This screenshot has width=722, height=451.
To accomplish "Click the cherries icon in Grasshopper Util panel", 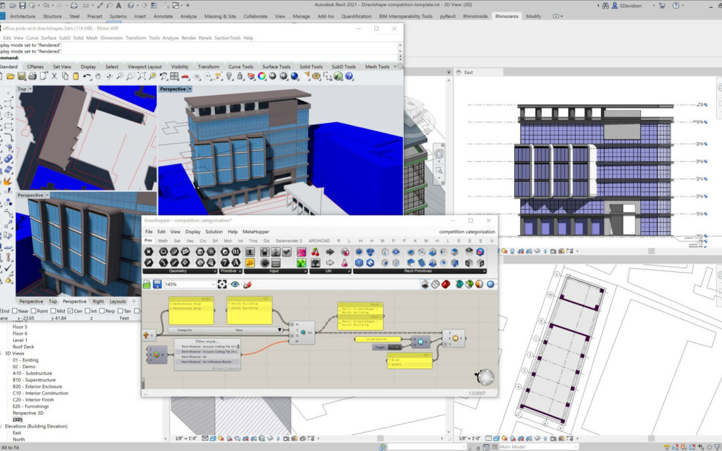I will tap(316, 252).
